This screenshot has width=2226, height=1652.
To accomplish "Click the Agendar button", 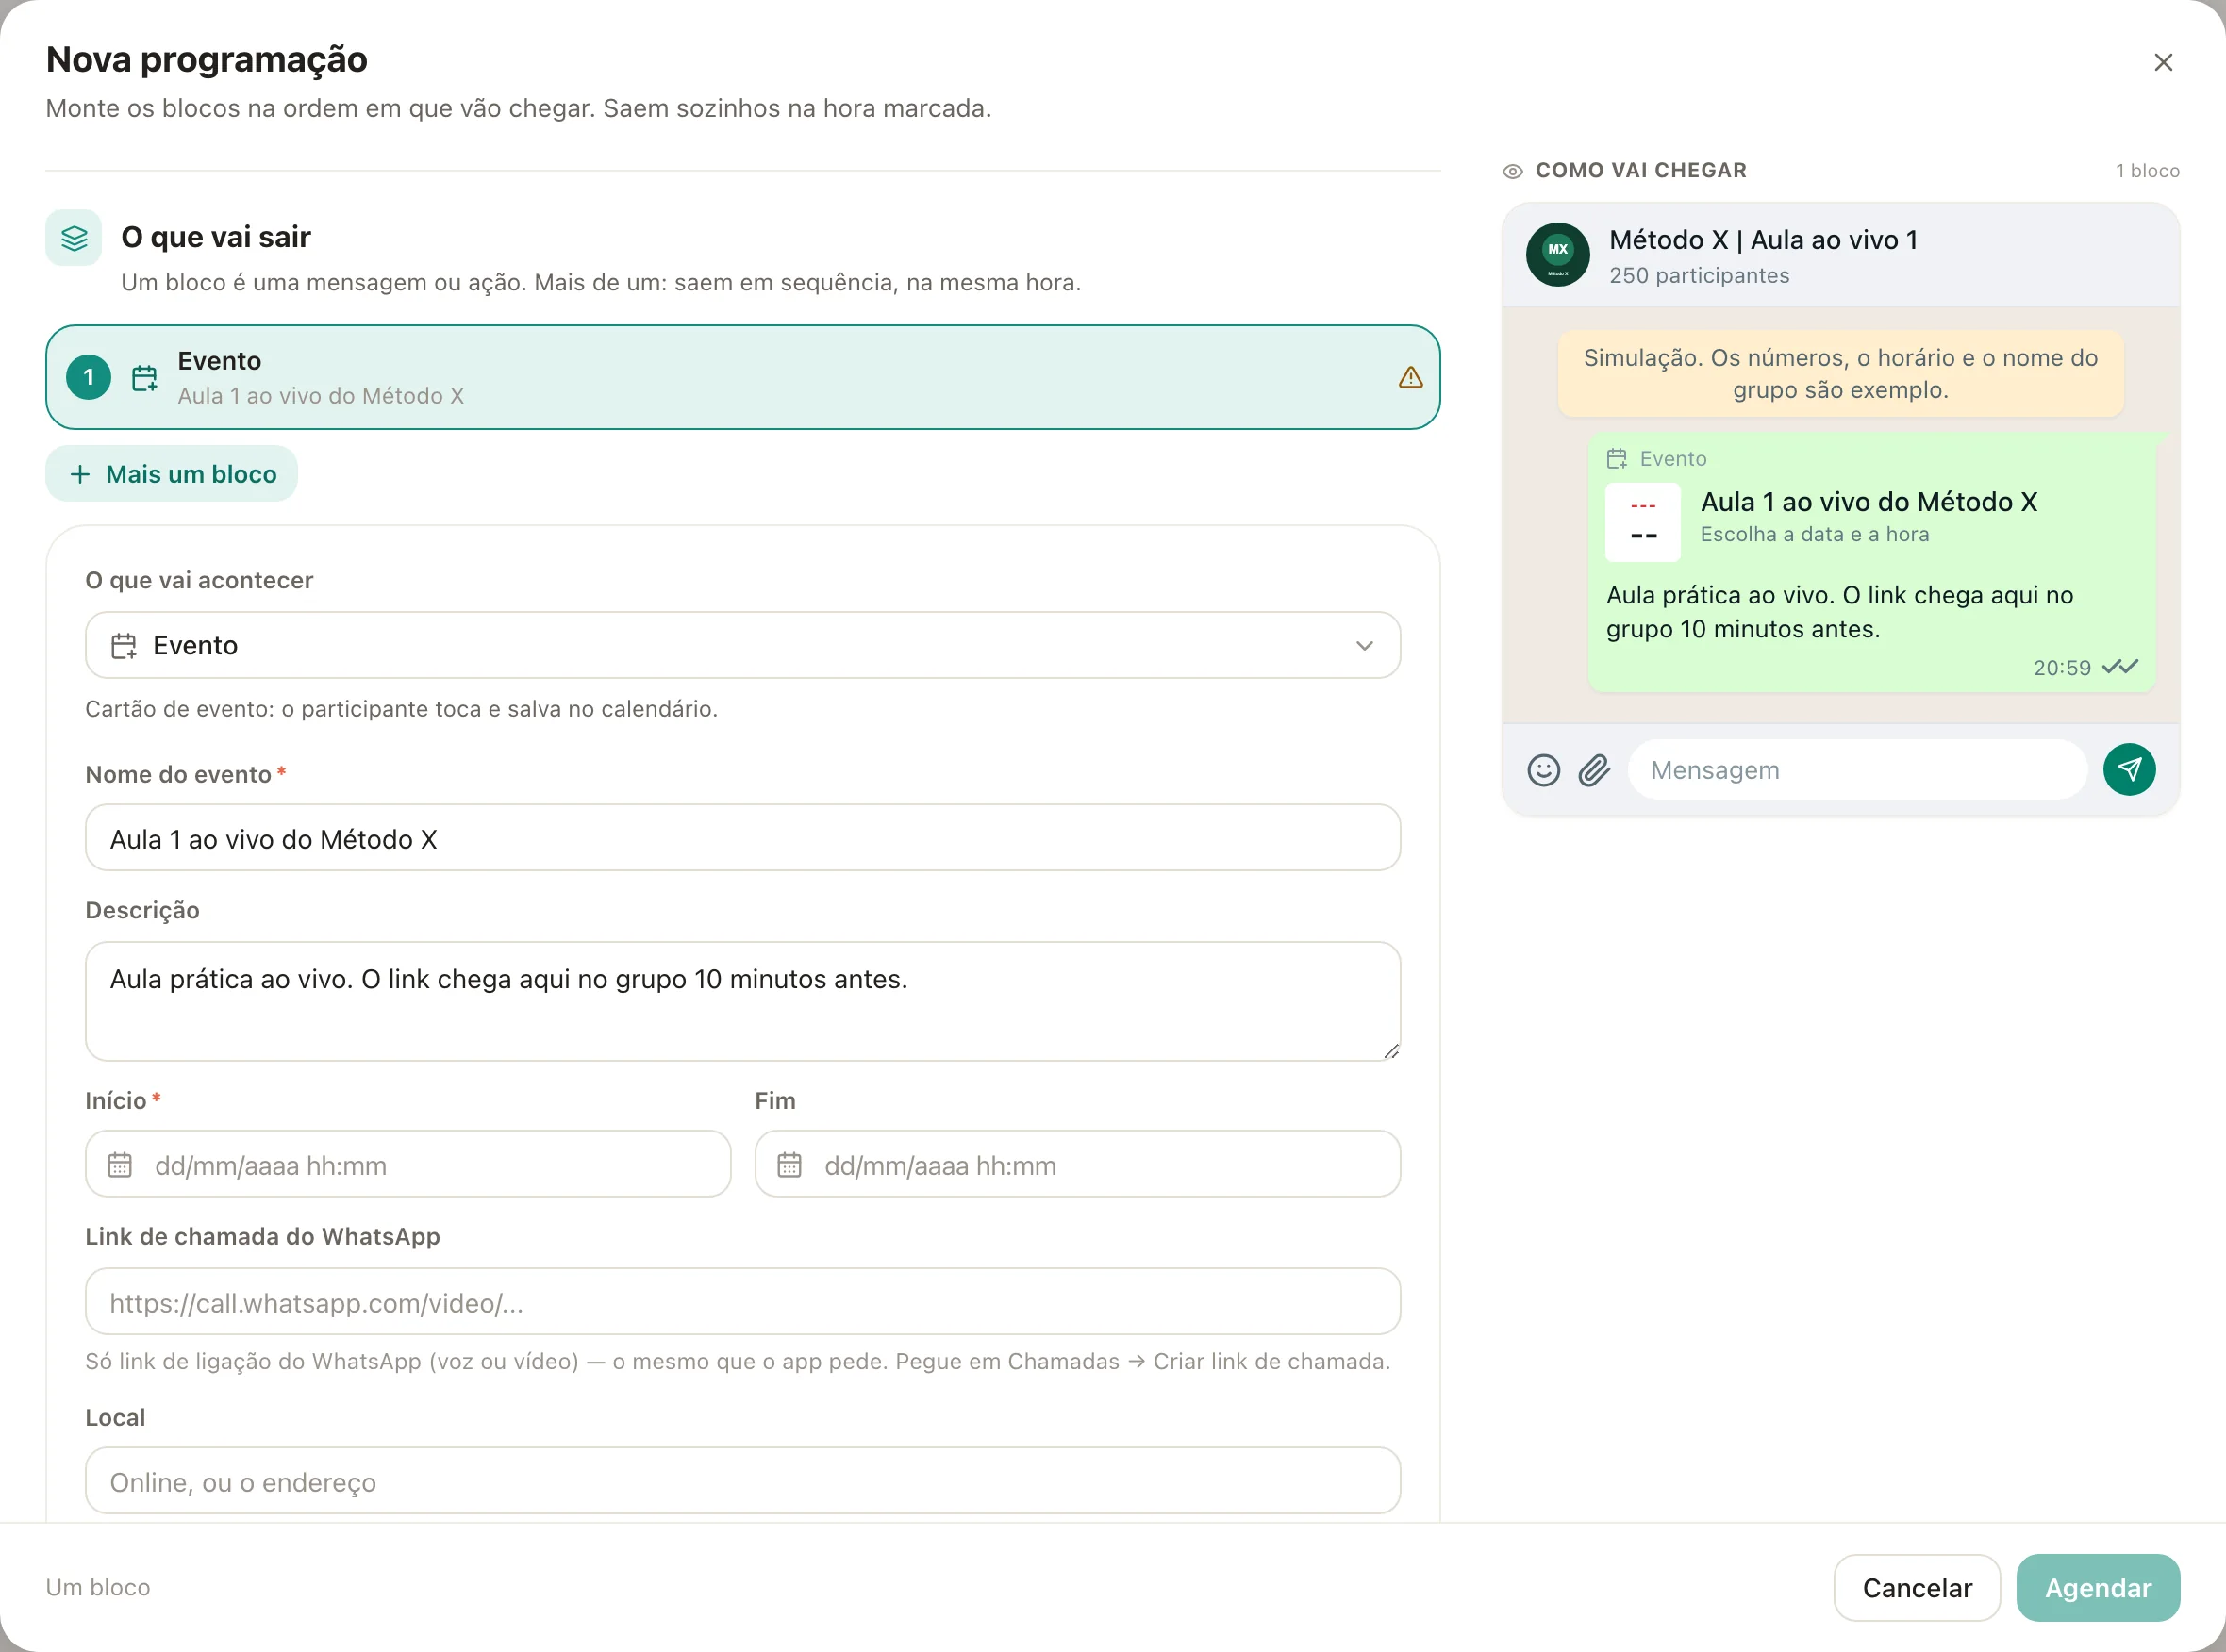I will click(x=2098, y=1588).
